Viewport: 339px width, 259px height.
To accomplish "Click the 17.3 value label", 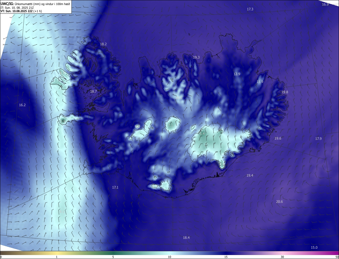I will coord(250,9).
